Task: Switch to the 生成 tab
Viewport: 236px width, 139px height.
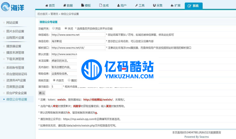Action: (104, 5)
